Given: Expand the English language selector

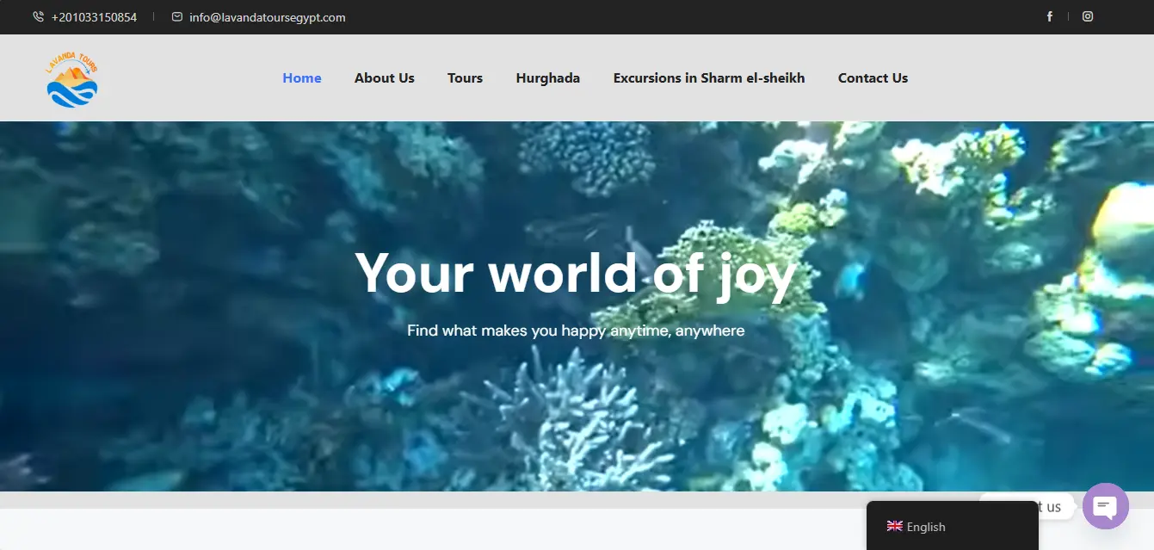Looking at the screenshot, I should pyautogui.click(x=953, y=526).
